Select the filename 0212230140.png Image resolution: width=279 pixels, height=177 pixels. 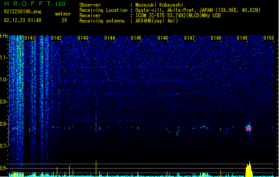point(23,12)
